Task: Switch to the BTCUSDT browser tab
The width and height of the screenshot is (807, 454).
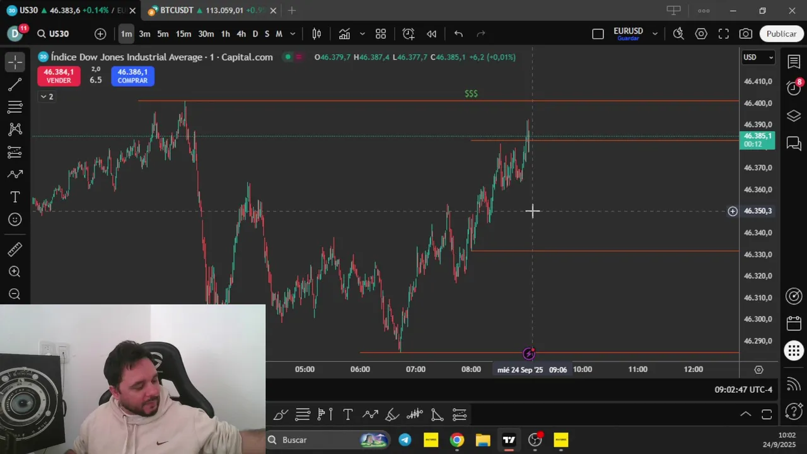Action: coord(211,11)
